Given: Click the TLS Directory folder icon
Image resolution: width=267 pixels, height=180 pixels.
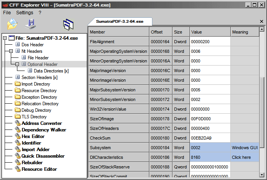Looking at the screenshot, I should [17, 116].
